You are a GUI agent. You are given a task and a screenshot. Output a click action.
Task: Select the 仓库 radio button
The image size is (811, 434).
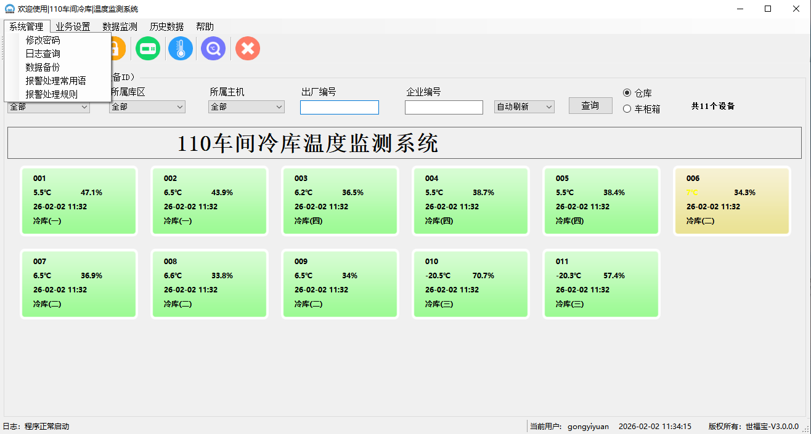click(x=627, y=93)
